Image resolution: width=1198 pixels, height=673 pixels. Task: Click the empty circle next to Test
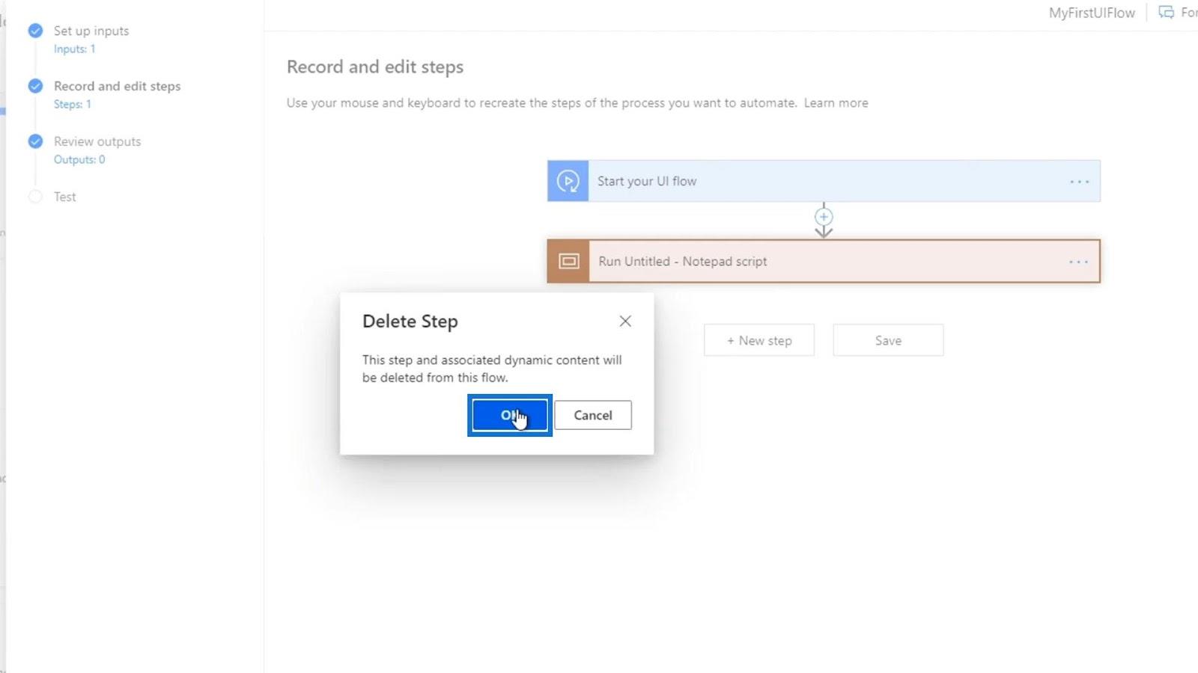pos(35,197)
